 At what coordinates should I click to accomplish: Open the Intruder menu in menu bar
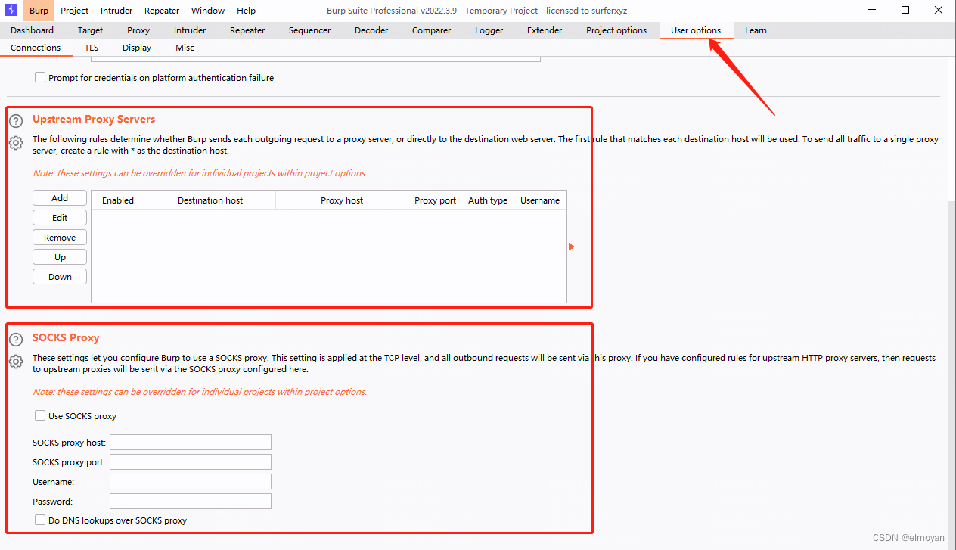click(116, 11)
